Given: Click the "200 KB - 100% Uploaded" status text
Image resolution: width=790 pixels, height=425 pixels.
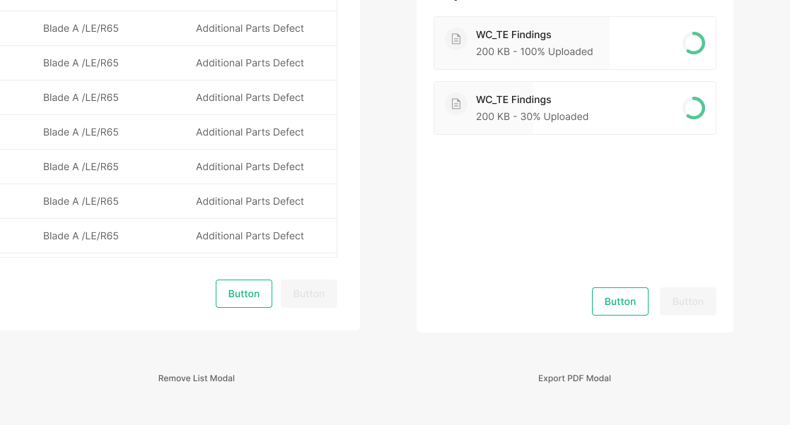Looking at the screenshot, I should (534, 52).
